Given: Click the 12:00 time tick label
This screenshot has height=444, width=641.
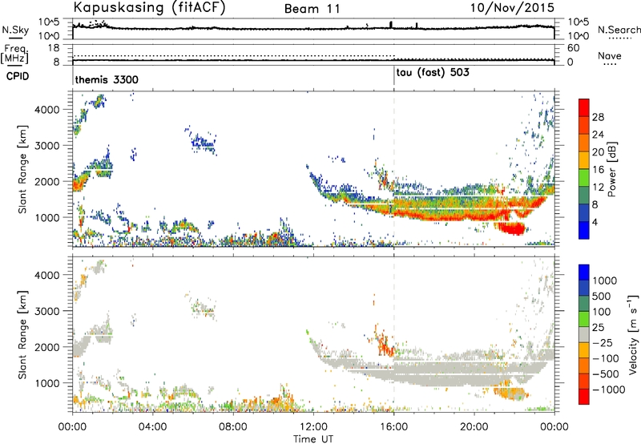Looking at the screenshot, I should pyautogui.click(x=313, y=427).
